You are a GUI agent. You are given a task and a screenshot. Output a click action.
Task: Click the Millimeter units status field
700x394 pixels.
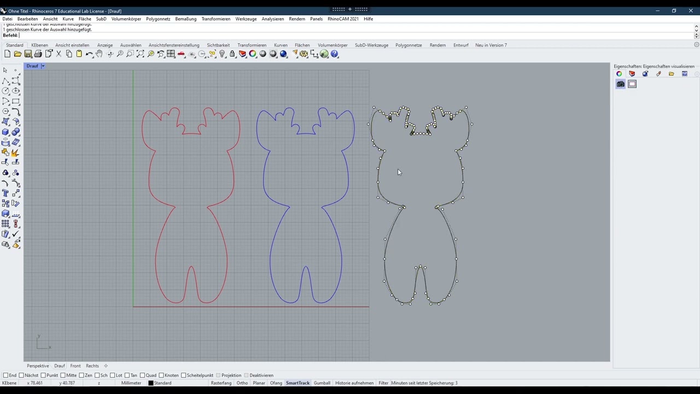point(131,383)
